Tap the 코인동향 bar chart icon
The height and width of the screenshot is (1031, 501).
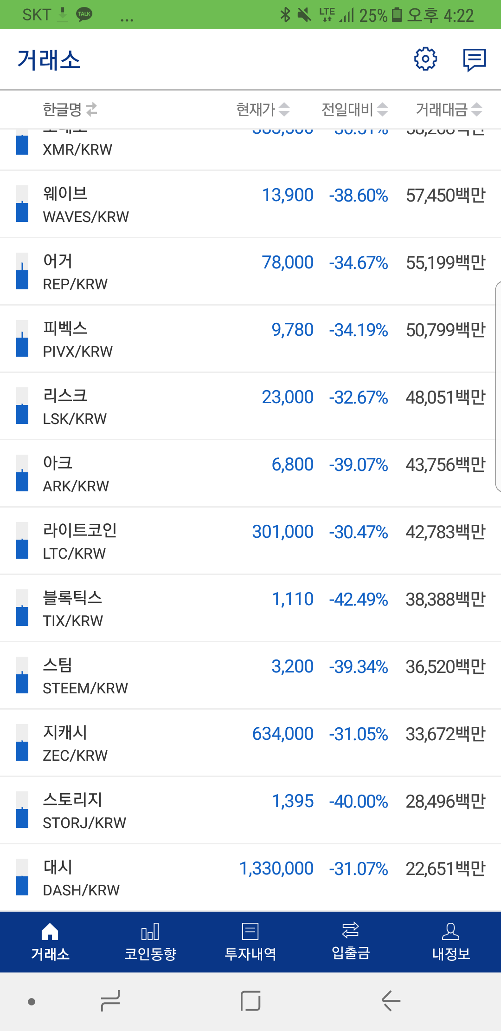point(150,931)
